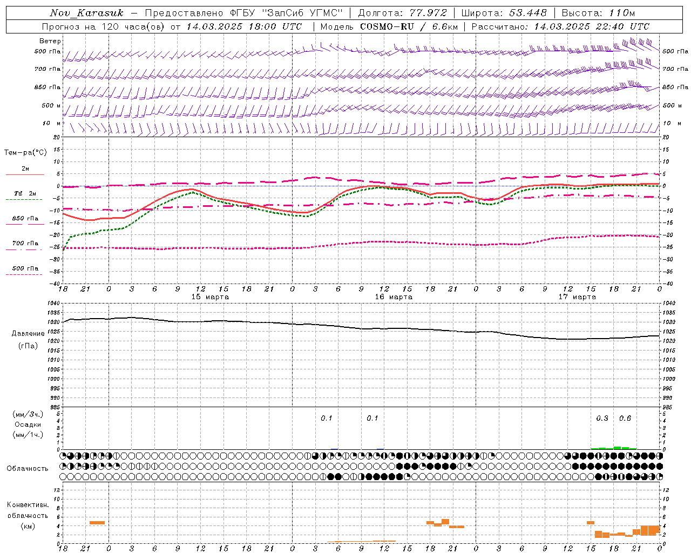This screenshot has height=553, width=691.
Task: Click the Конвективн. convective cloud label
Action: (28, 505)
